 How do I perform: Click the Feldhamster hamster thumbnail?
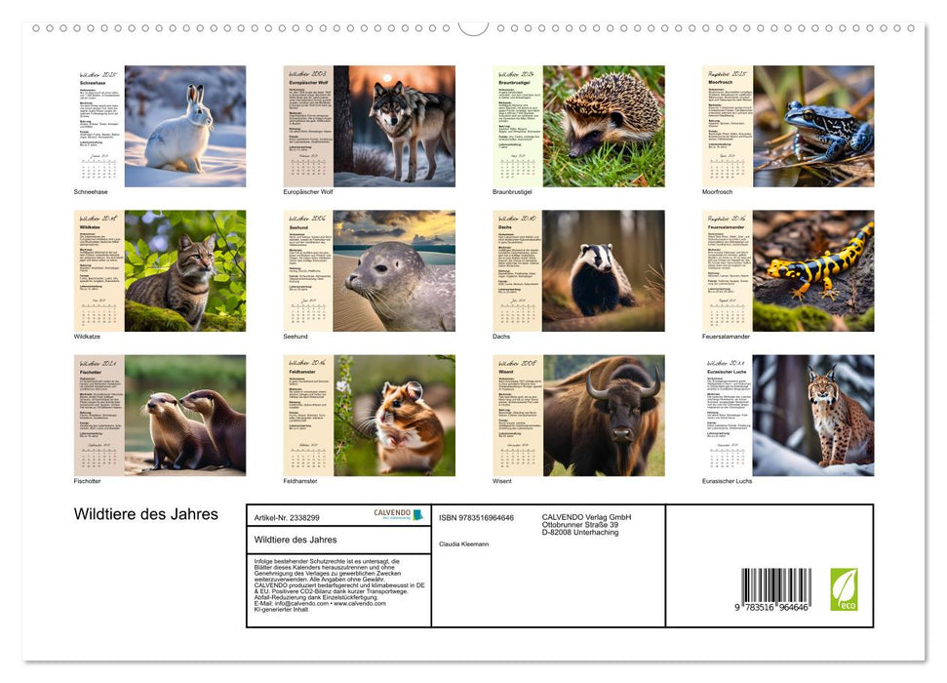[394, 416]
